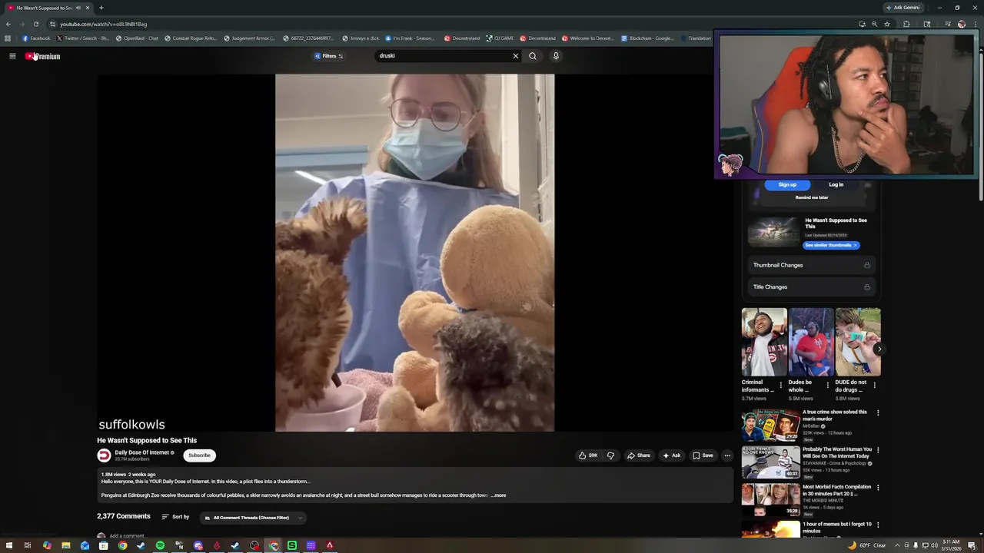Open menu for '1 hour of memes' video
Screen dimensions: 984x553
(878, 525)
